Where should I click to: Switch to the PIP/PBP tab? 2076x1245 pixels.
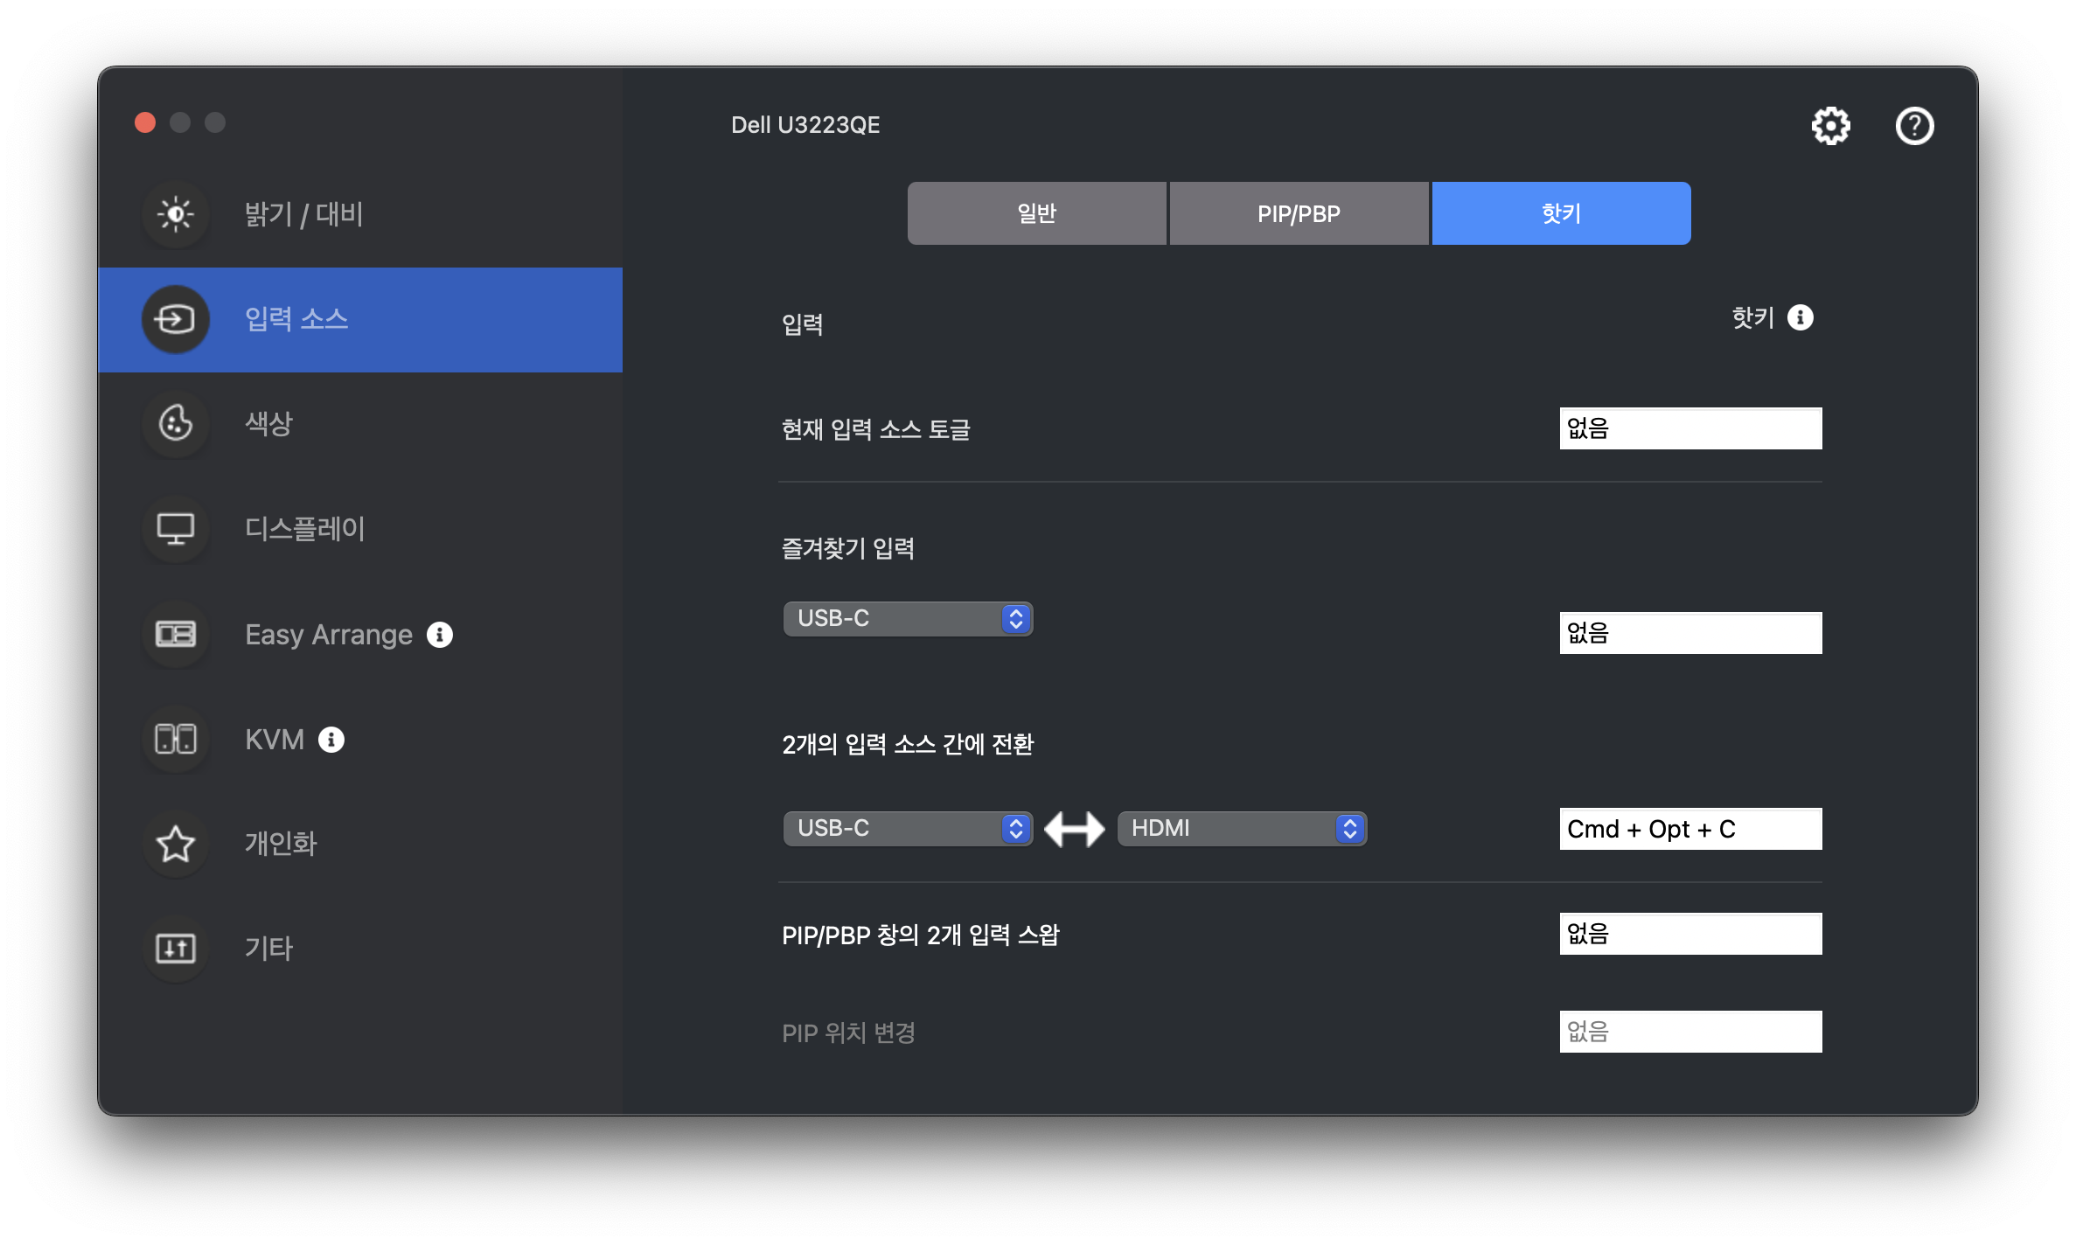pos(1299,213)
